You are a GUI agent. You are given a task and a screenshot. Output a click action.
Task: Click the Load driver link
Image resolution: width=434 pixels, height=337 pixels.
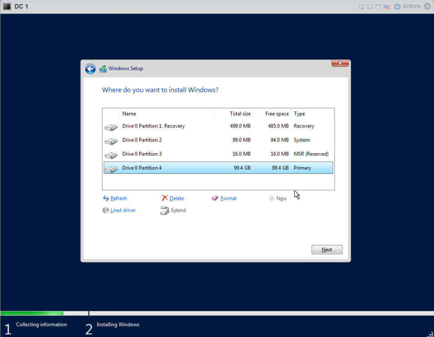[x=123, y=210]
